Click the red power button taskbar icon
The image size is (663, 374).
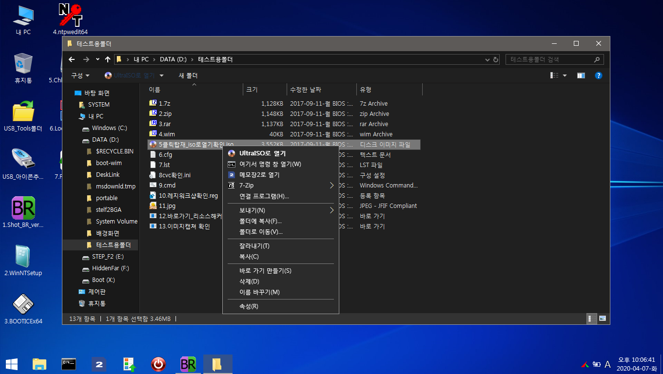pos(158,364)
